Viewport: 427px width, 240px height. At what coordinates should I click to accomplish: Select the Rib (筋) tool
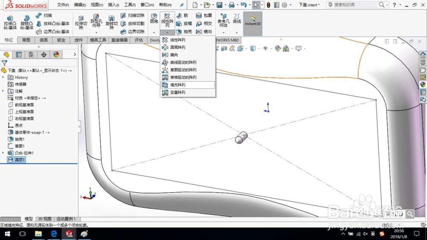pos(182,15)
